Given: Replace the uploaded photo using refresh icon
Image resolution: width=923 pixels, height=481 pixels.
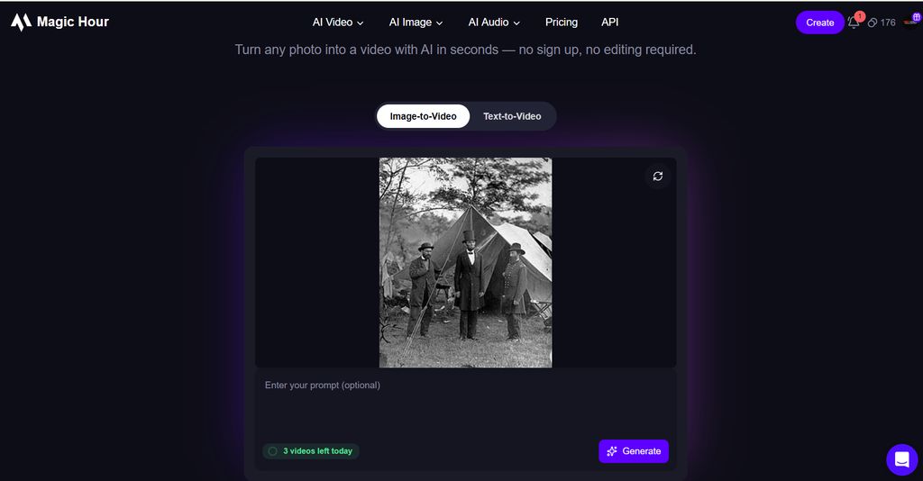Looking at the screenshot, I should coord(657,176).
